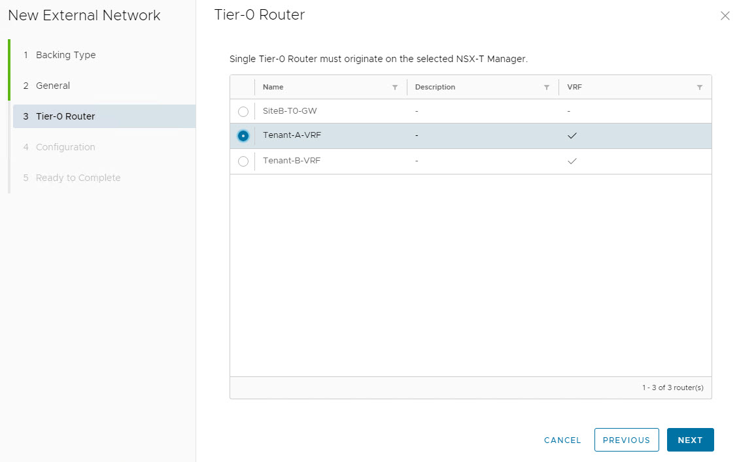Go to Backing Type step
This screenshot has height=462, width=739.
pyautogui.click(x=65, y=55)
